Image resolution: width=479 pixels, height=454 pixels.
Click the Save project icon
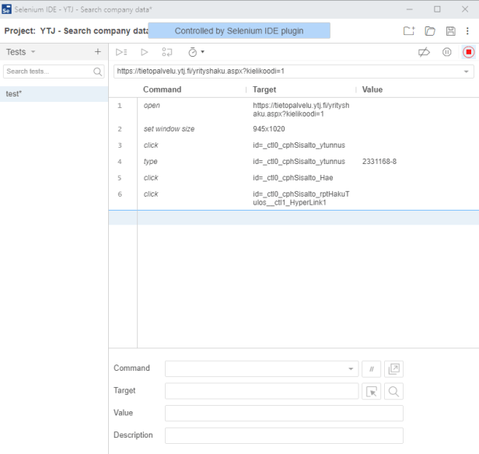tap(450, 31)
